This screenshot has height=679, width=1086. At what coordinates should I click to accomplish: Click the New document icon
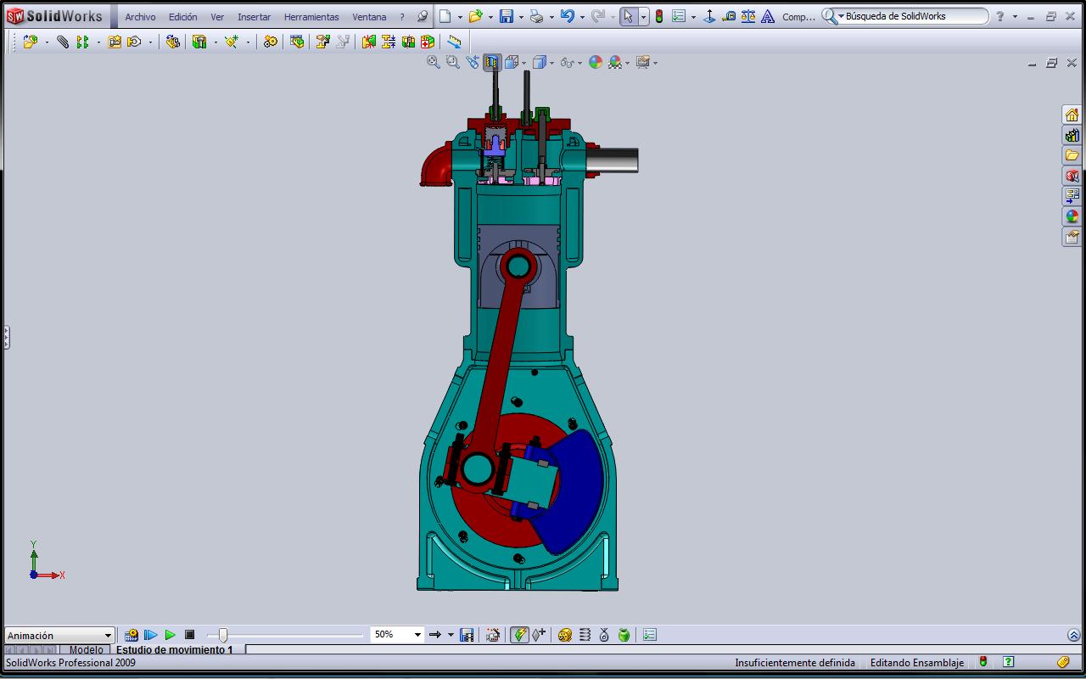[445, 16]
